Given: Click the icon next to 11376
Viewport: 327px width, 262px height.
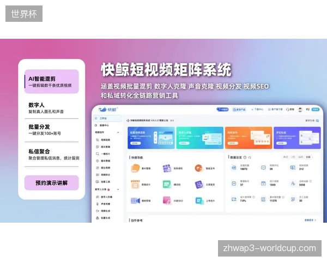Looking at the screenshot, I should (263, 199).
